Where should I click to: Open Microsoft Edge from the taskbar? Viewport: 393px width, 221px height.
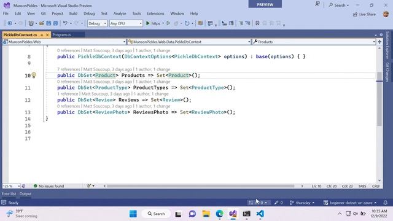pyautogui.click(x=220, y=214)
